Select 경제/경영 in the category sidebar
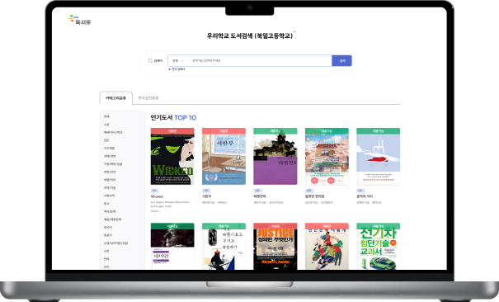Image resolution: width=499 pixels, height=302 pixels. click(x=110, y=156)
